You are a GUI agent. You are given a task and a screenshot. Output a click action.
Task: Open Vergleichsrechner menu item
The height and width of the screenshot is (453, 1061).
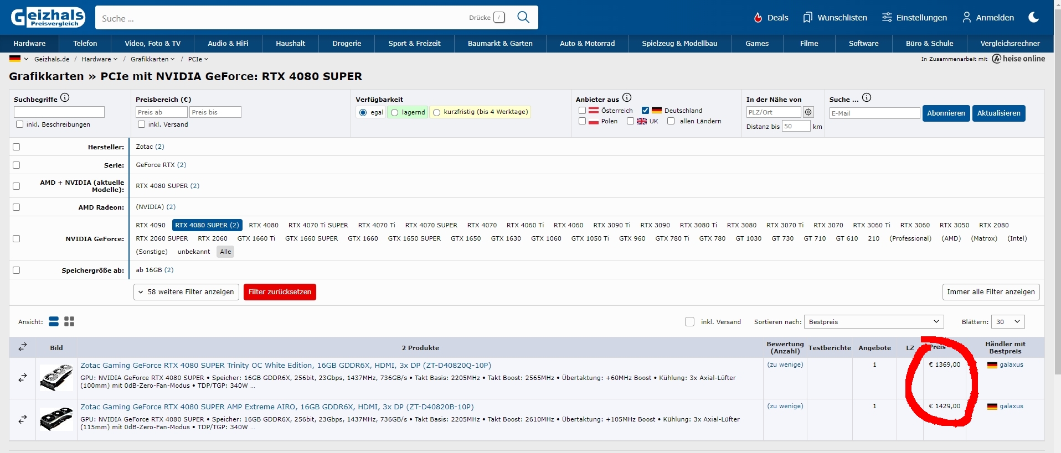(1010, 44)
